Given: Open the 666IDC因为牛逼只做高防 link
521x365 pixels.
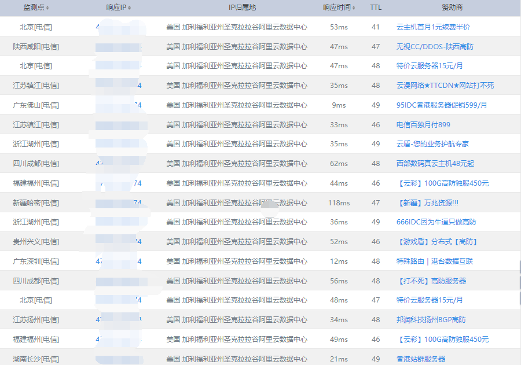Looking at the screenshot, I should 436,222.
